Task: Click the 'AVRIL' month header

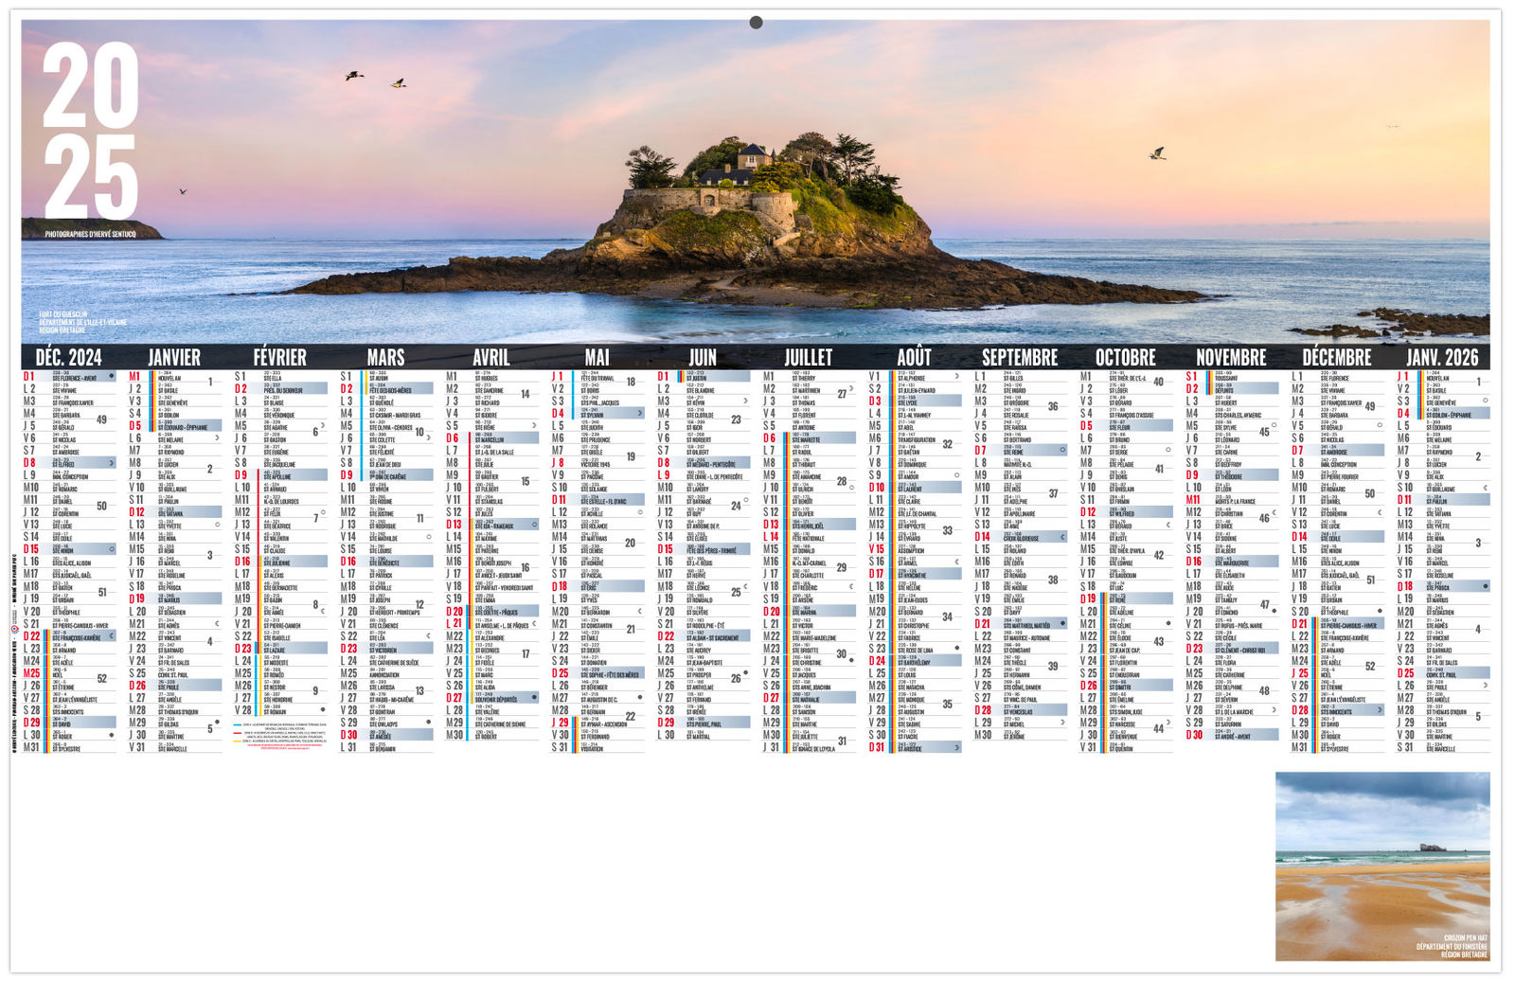Action: [x=491, y=357]
